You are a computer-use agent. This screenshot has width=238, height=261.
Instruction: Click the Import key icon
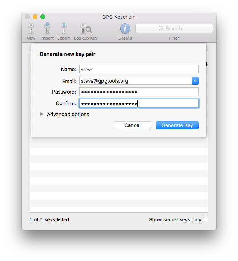[47, 29]
